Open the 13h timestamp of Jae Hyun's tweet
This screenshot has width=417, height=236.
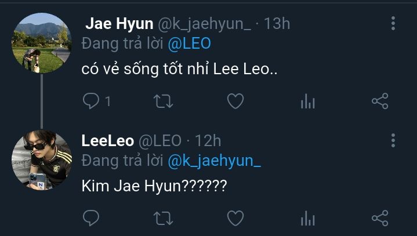pos(277,24)
